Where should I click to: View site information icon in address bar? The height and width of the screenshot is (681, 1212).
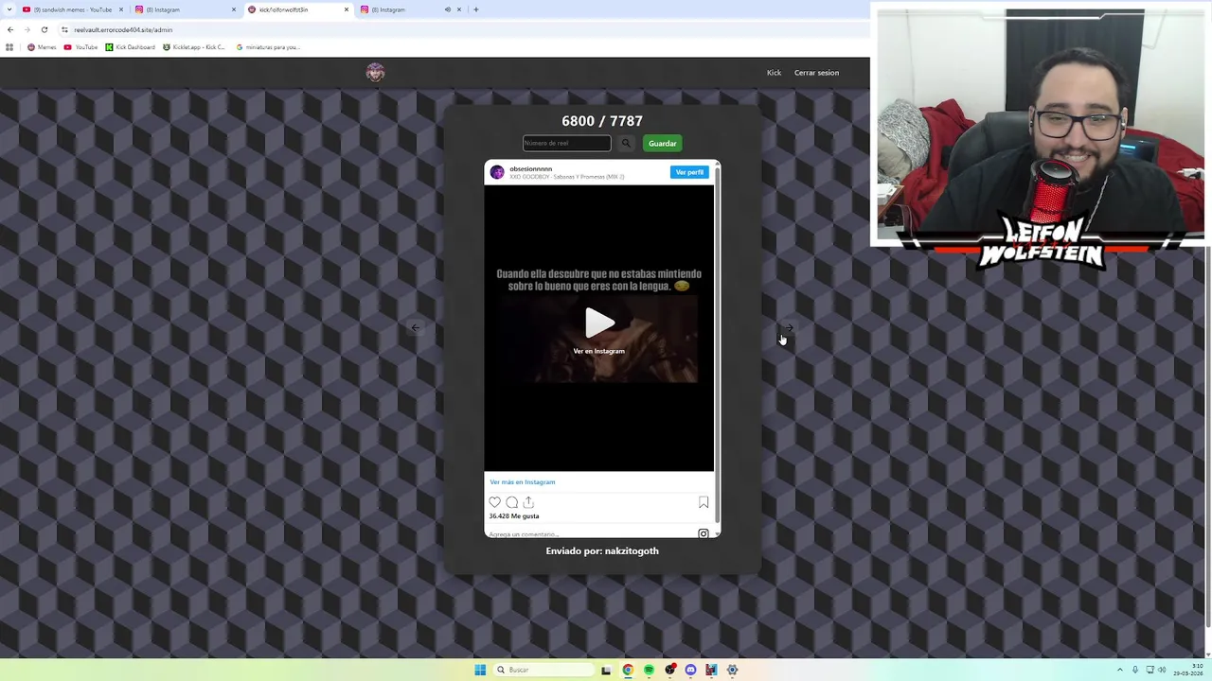[x=64, y=29]
